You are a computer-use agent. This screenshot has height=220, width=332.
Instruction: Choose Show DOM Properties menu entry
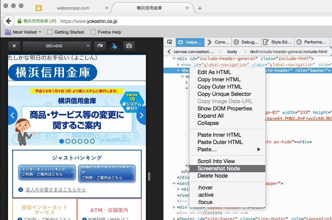(x=227, y=108)
